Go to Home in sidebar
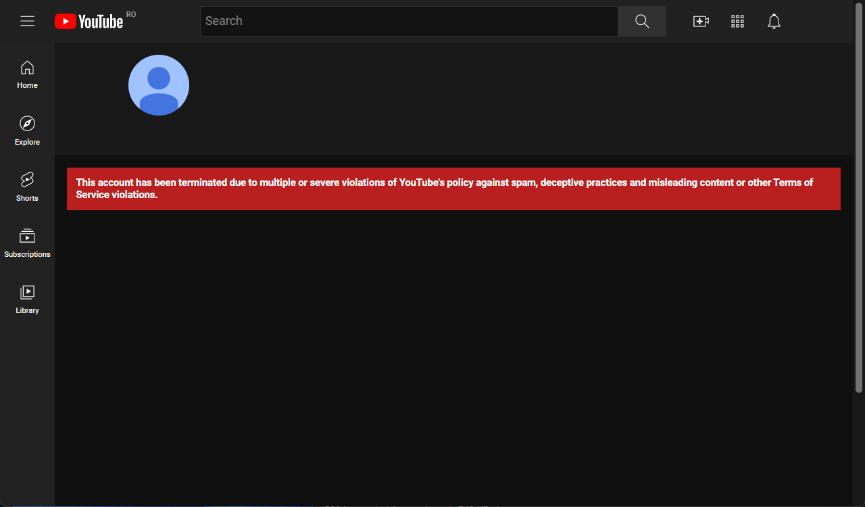The image size is (865, 507). point(27,74)
